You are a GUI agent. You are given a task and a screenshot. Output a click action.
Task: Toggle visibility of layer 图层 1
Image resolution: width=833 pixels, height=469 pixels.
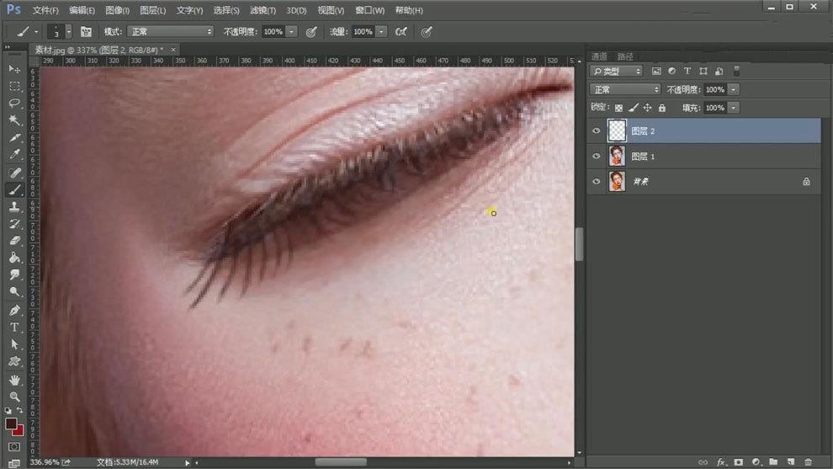click(x=597, y=156)
